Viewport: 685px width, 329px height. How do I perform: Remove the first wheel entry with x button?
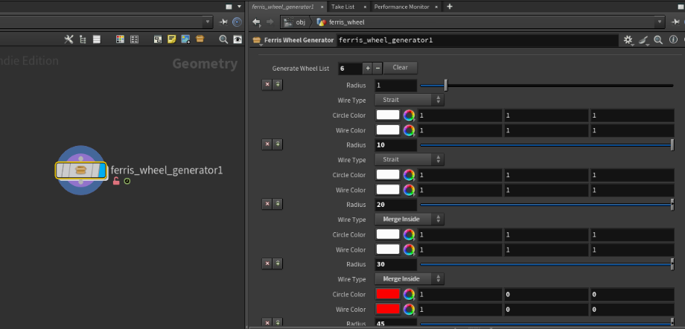267,84
